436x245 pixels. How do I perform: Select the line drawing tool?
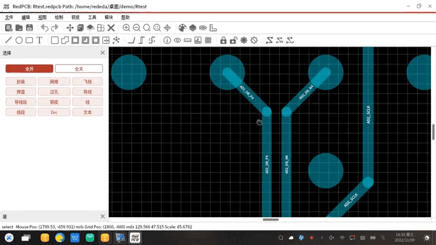point(8,40)
